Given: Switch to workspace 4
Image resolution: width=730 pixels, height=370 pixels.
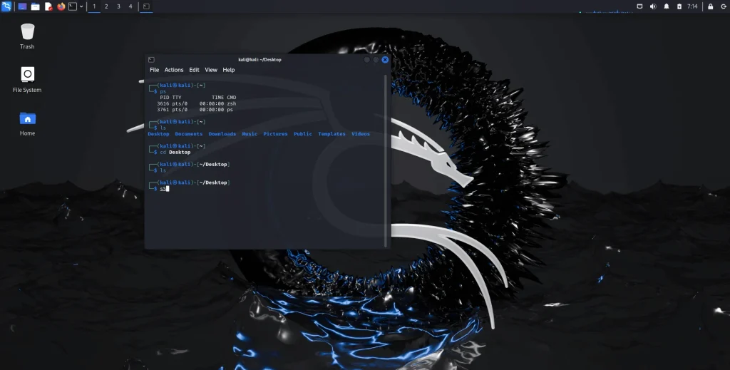Looking at the screenshot, I should (130, 6).
